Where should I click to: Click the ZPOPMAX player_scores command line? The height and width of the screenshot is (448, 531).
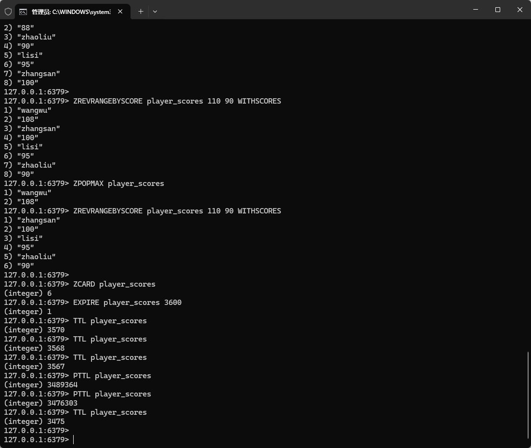click(x=118, y=184)
